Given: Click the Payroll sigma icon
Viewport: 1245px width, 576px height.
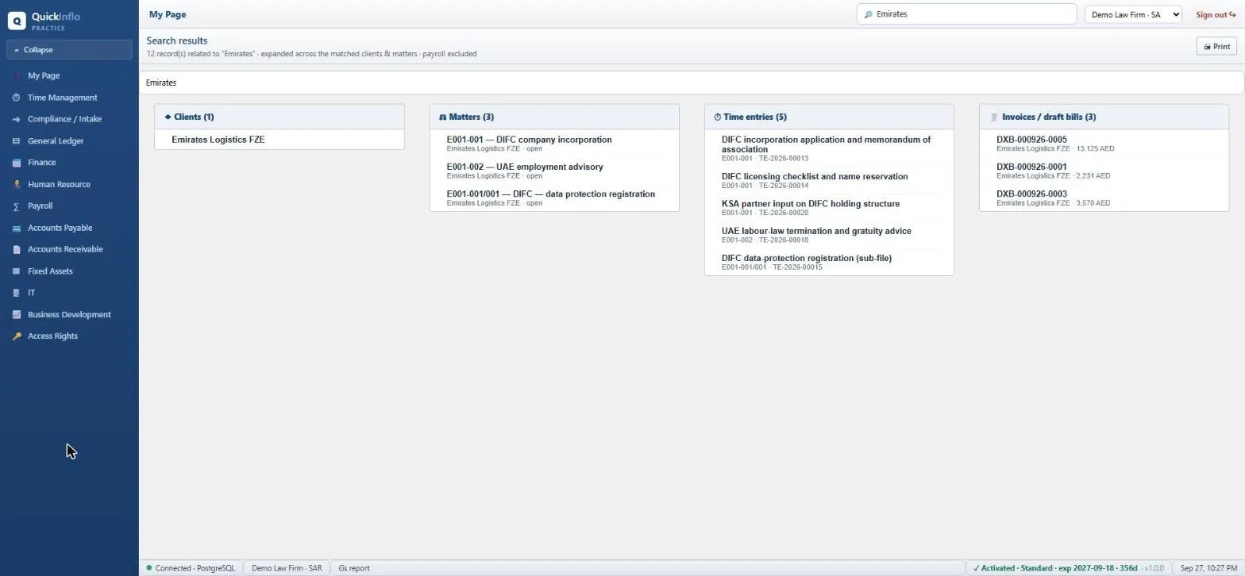Looking at the screenshot, I should [x=16, y=206].
